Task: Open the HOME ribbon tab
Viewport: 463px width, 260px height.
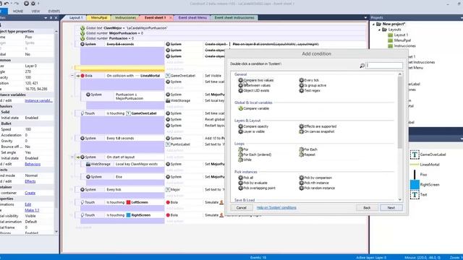Action: tap(17, 12)
